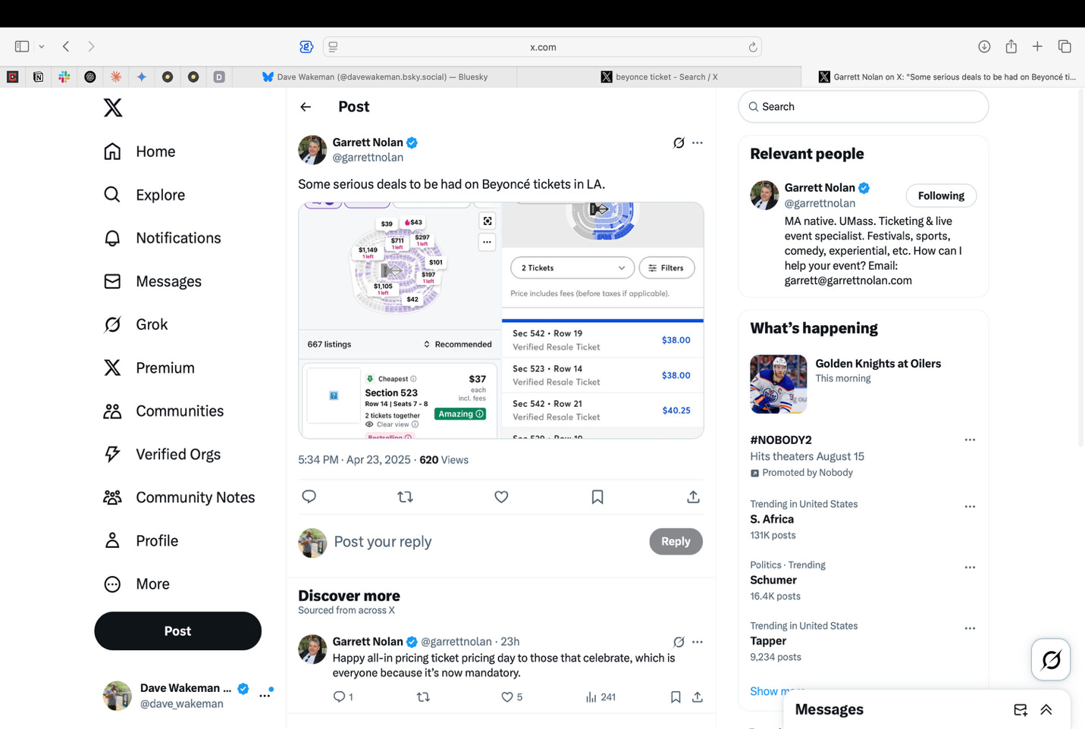Reply to the Beyoncé tickets post
This screenshot has width=1085, height=729.
pos(309,497)
